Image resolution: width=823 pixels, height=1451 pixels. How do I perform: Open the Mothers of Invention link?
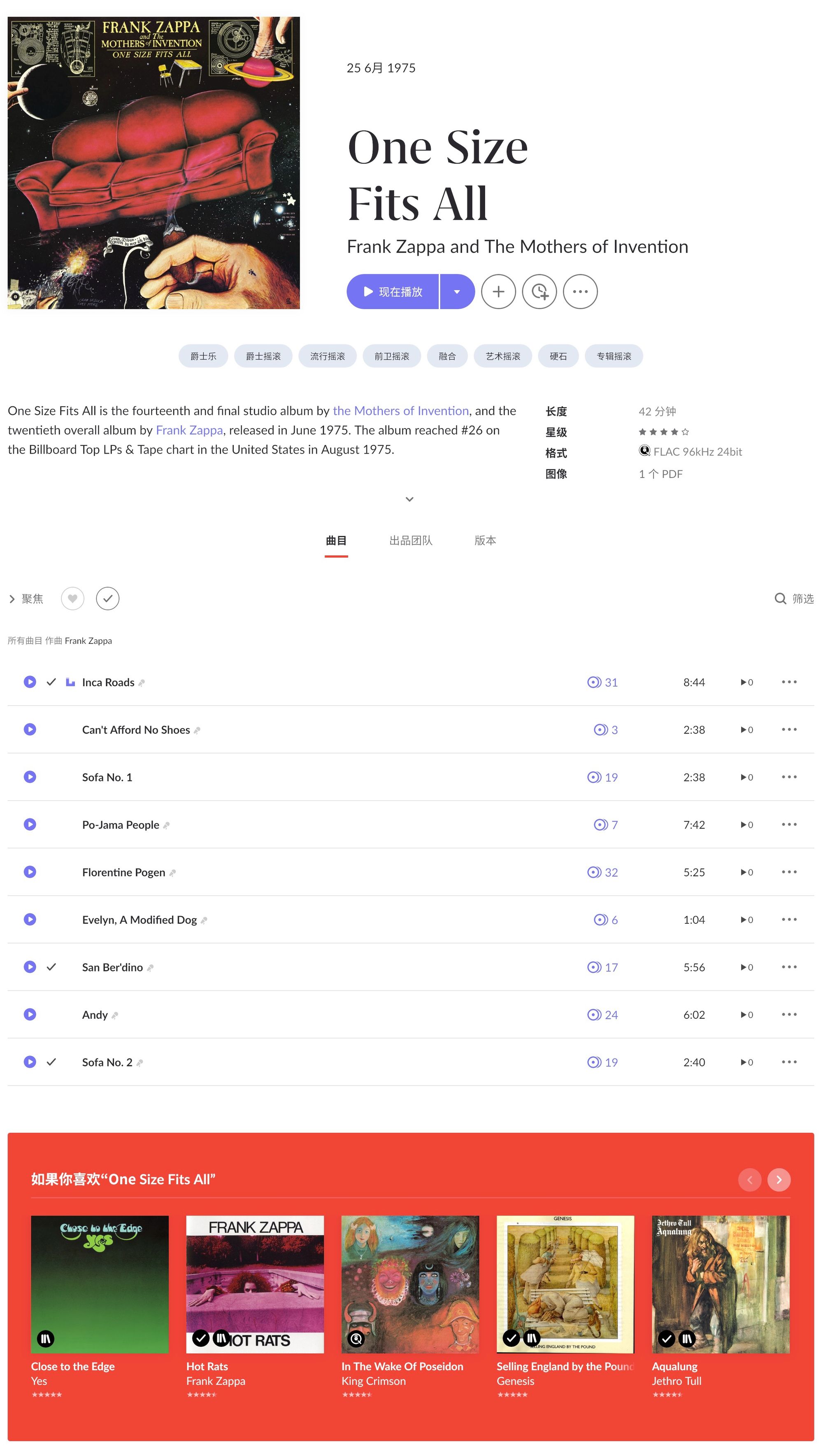[401, 411]
